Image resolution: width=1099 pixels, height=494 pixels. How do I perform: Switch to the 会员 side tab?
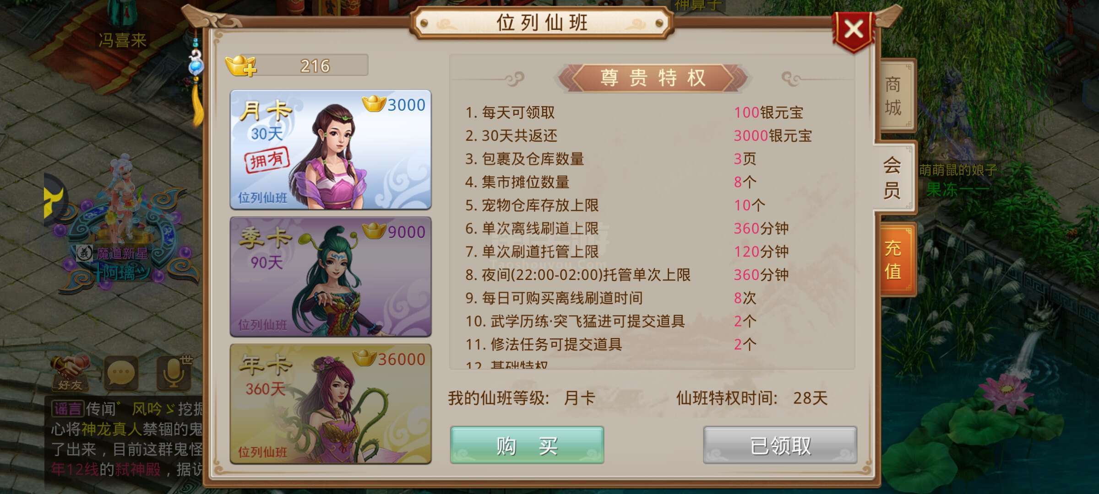(x=893, y=177)
